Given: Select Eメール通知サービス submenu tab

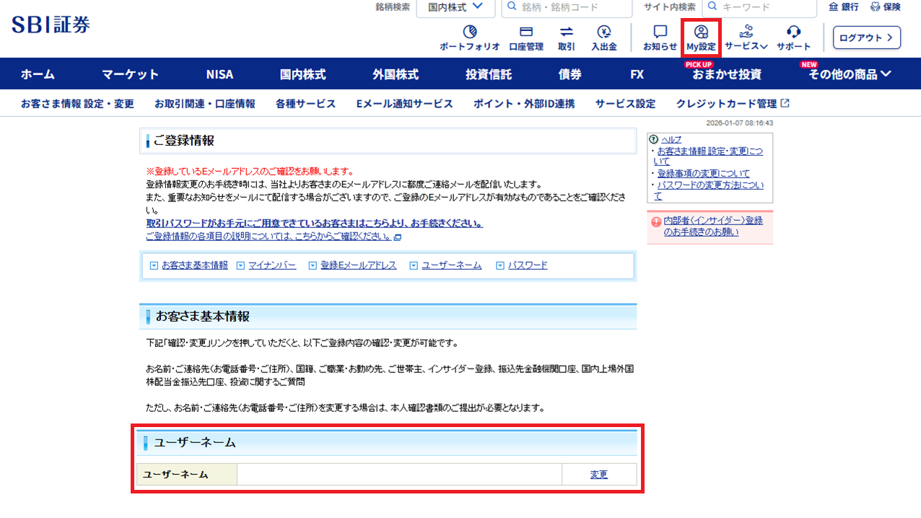Looking at the screenshot, I should point(405,104).
